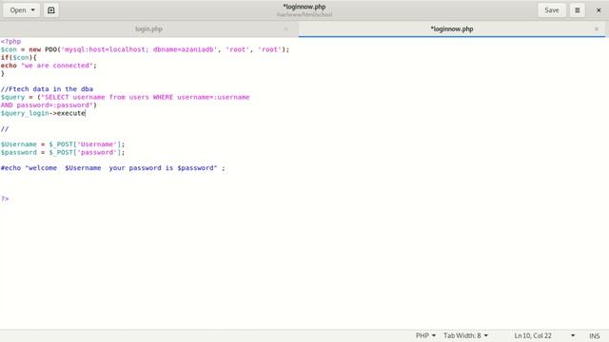609x342 pixels.
Task: Close the gedit window
Action: (599, 10)
